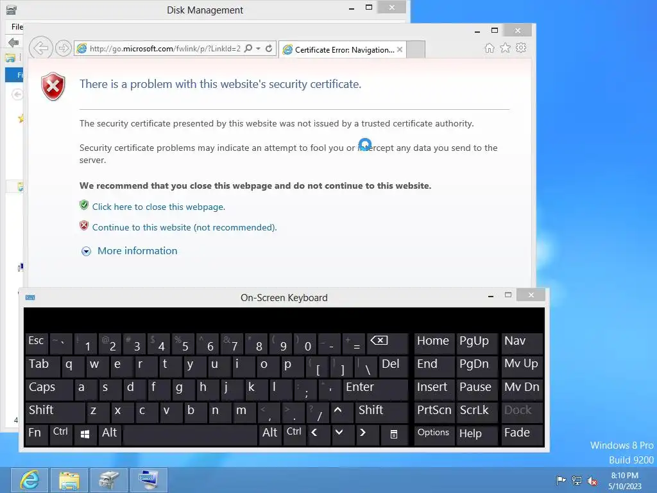Click the Windows logo key on keyboard
The height and width of the screenshot is (493, 657).
[85, 435]
